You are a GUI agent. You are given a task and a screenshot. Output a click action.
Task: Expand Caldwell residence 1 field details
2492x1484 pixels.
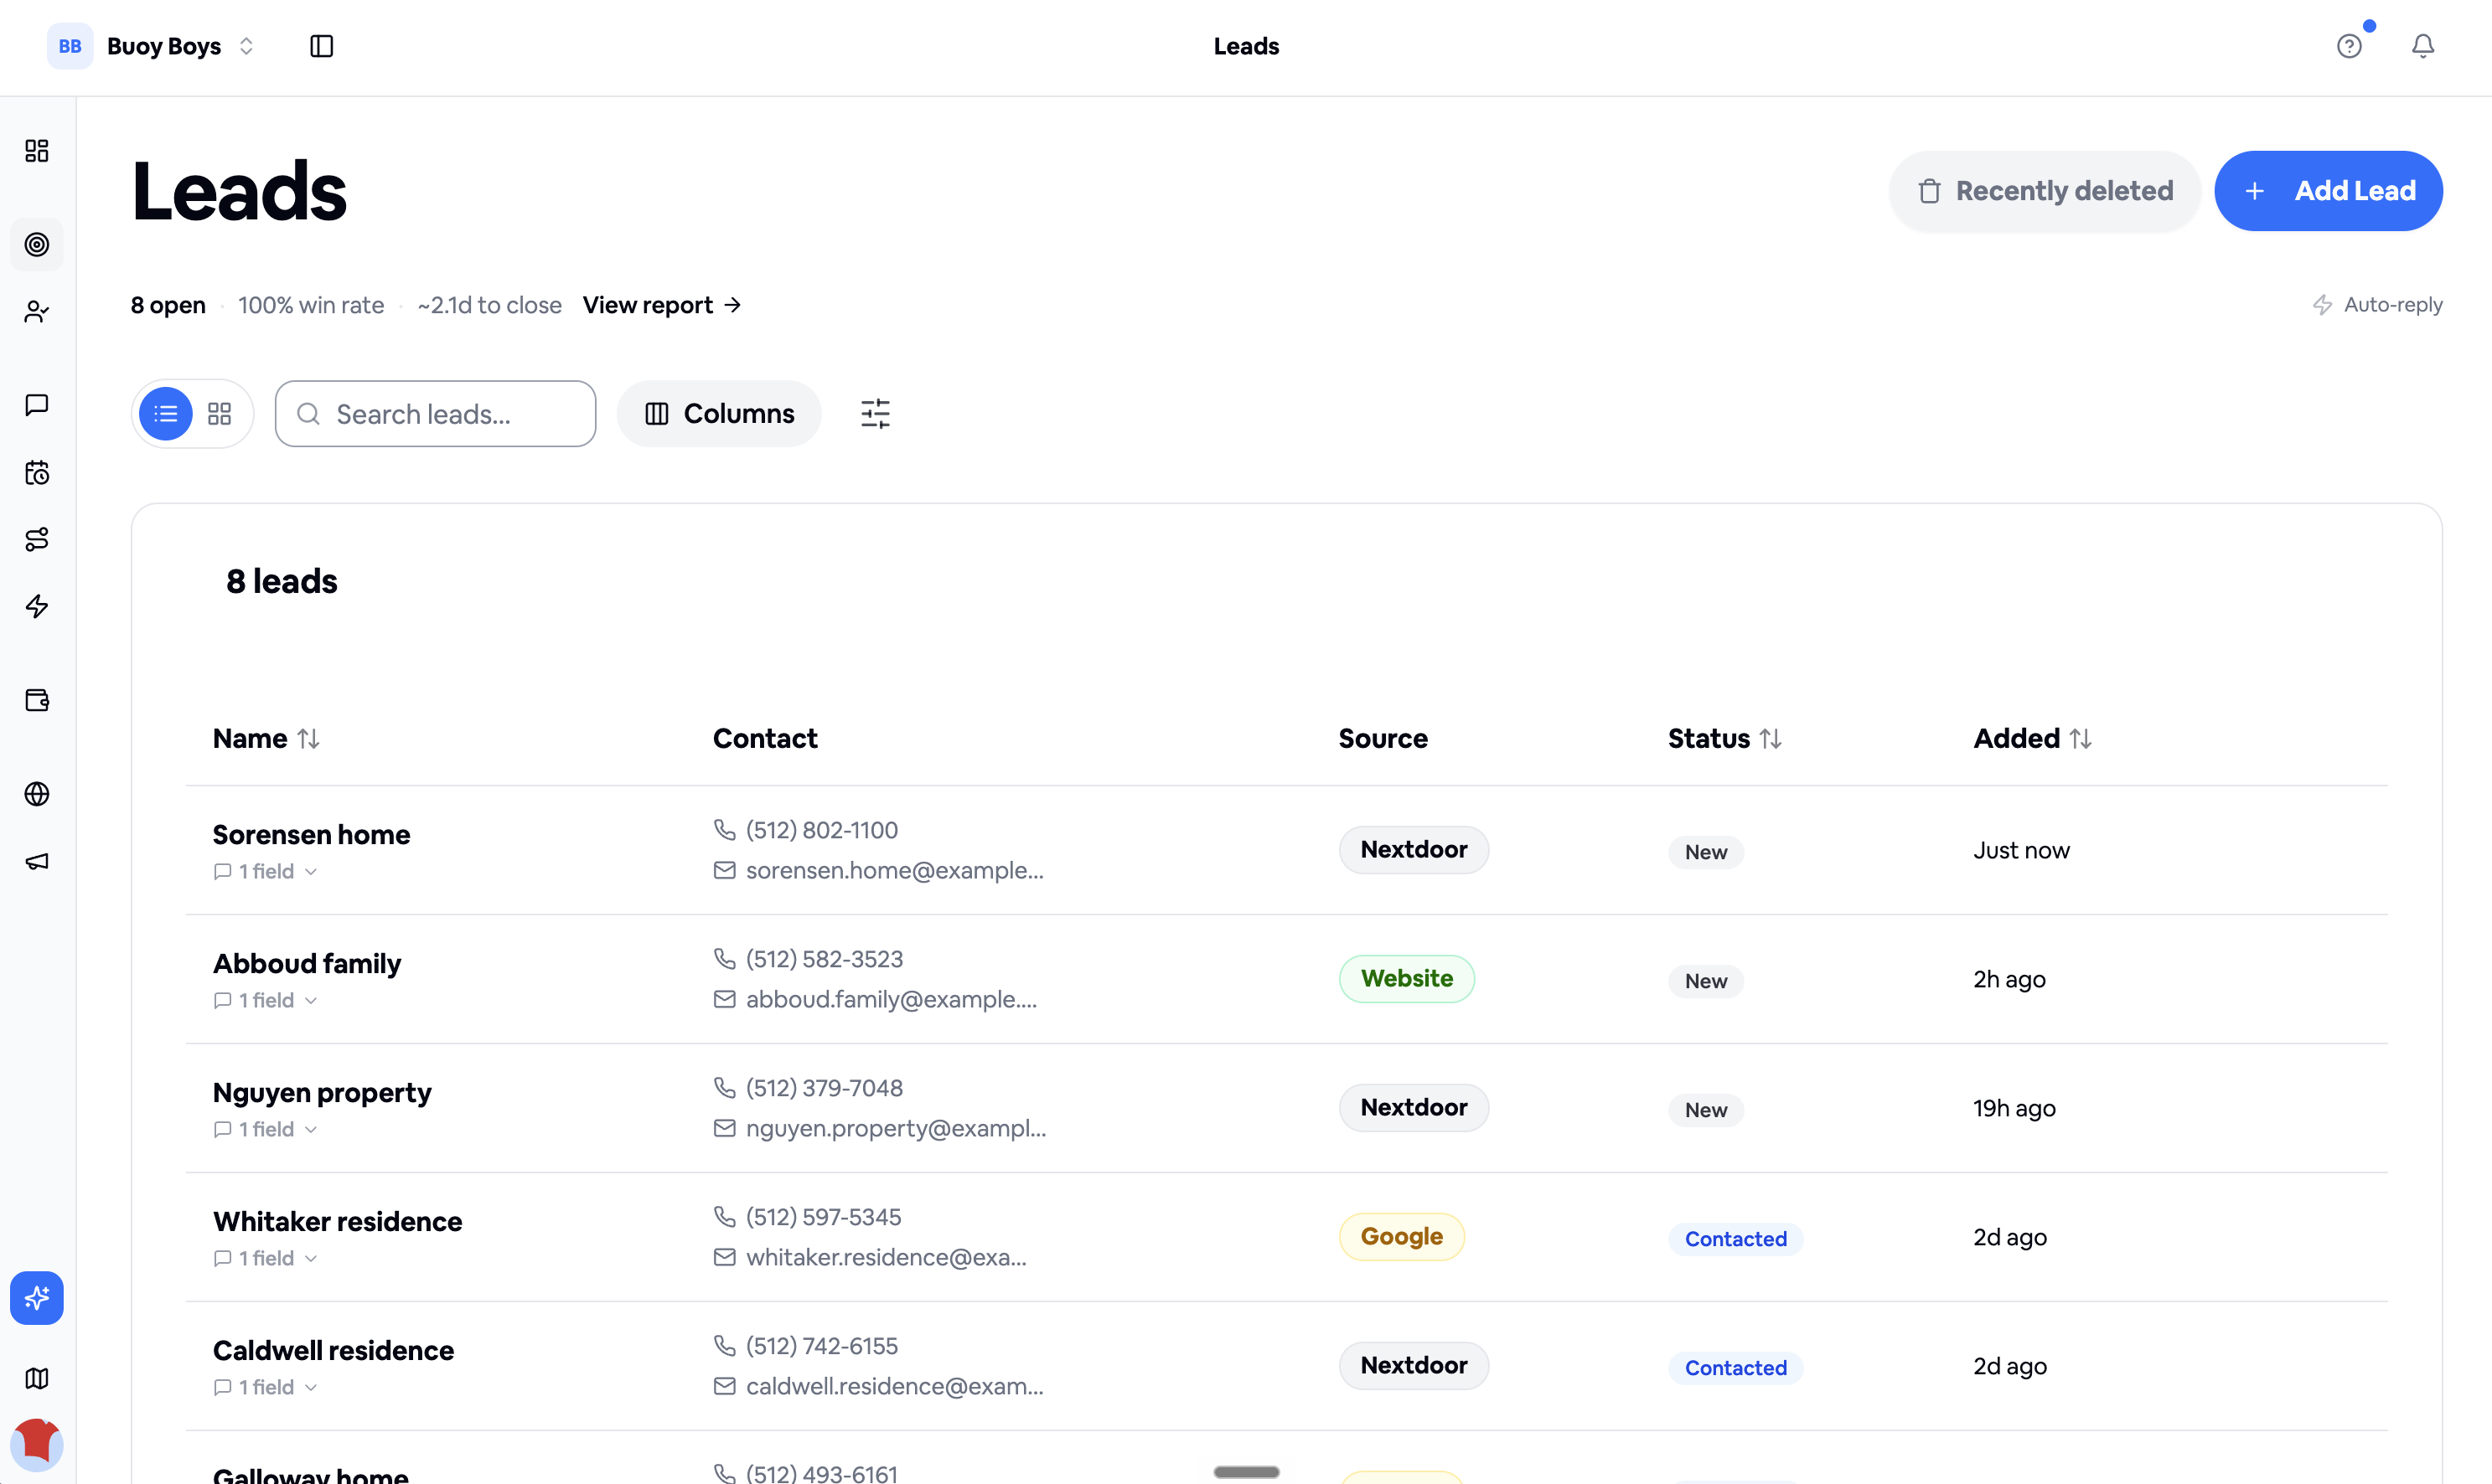pyautogui.click(x=265, y=1388)
